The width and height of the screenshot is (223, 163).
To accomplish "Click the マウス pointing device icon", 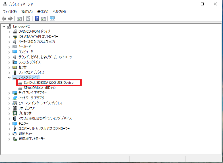I will pyautogui.click(x=15, y=118).
